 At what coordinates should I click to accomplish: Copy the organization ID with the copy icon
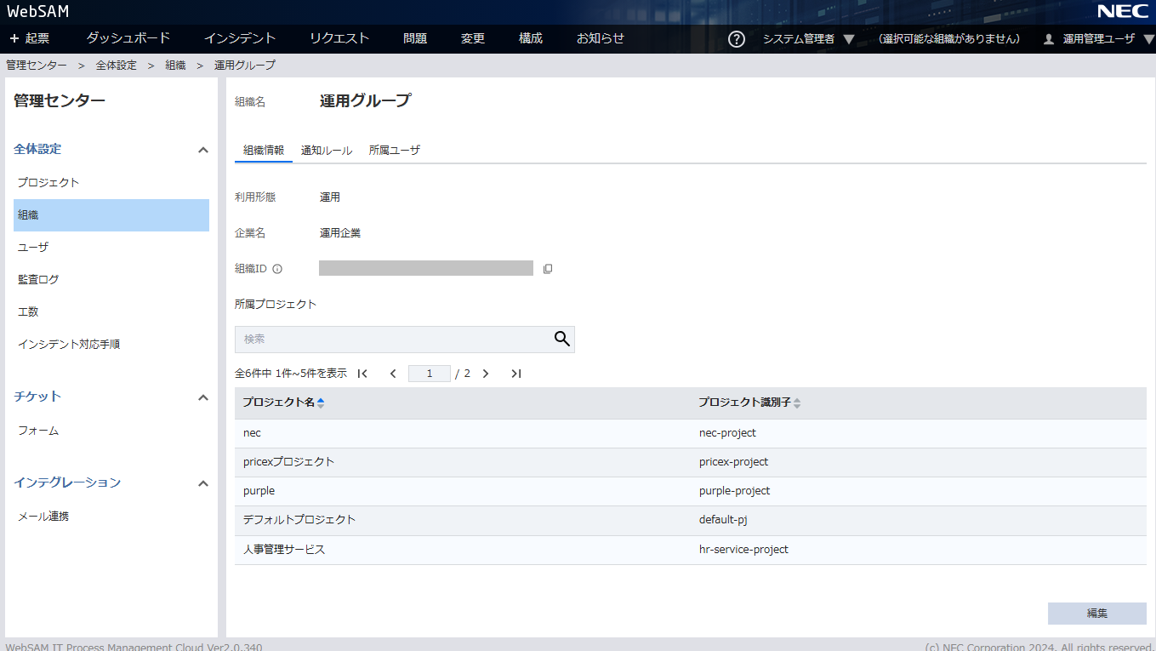coord(548,269)
